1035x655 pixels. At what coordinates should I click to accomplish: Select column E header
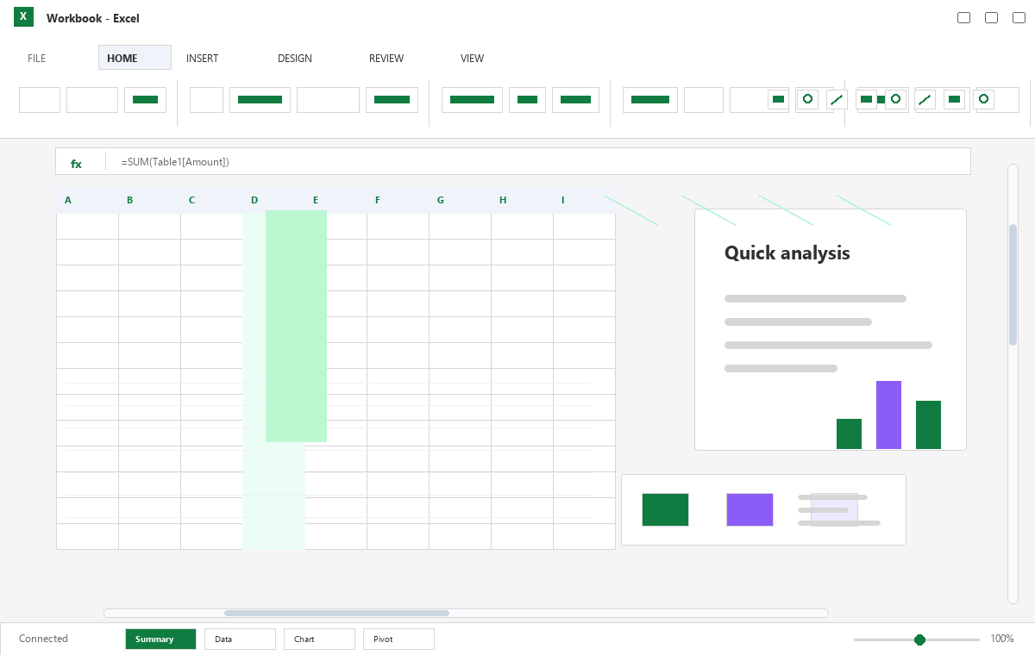316,200
